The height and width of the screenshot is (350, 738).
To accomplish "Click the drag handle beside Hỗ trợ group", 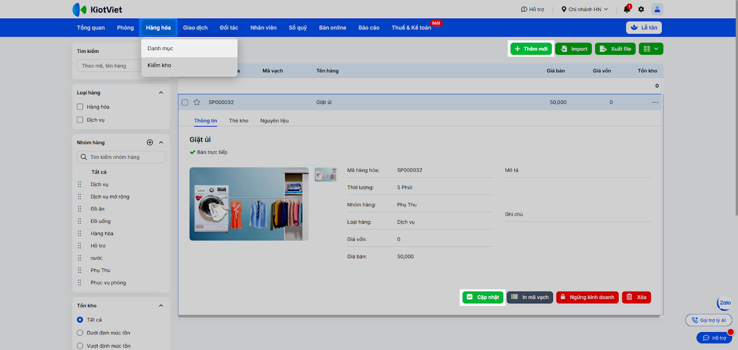I will (79, 246).
